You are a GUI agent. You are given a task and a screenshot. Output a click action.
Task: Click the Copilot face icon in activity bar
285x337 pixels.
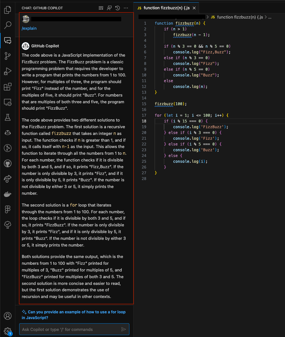click(8, 133)
